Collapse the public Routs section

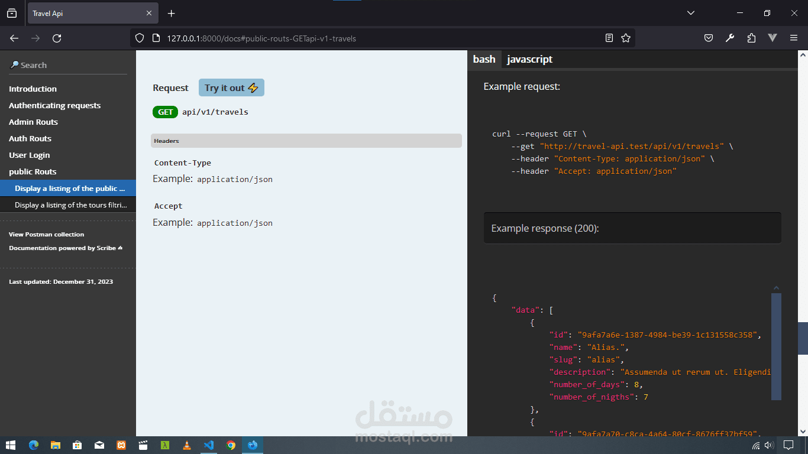click(x=33, y=171)
